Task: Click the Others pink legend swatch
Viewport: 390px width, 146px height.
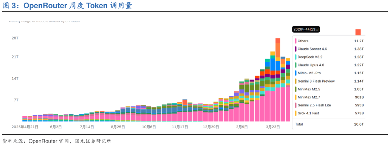Action: [296, 41]
